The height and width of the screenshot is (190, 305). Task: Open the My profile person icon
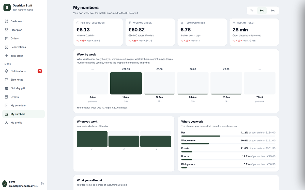pos(7,123)
